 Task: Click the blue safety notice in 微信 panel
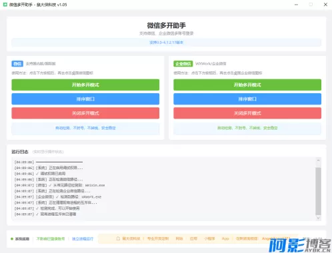click(85, 128)
